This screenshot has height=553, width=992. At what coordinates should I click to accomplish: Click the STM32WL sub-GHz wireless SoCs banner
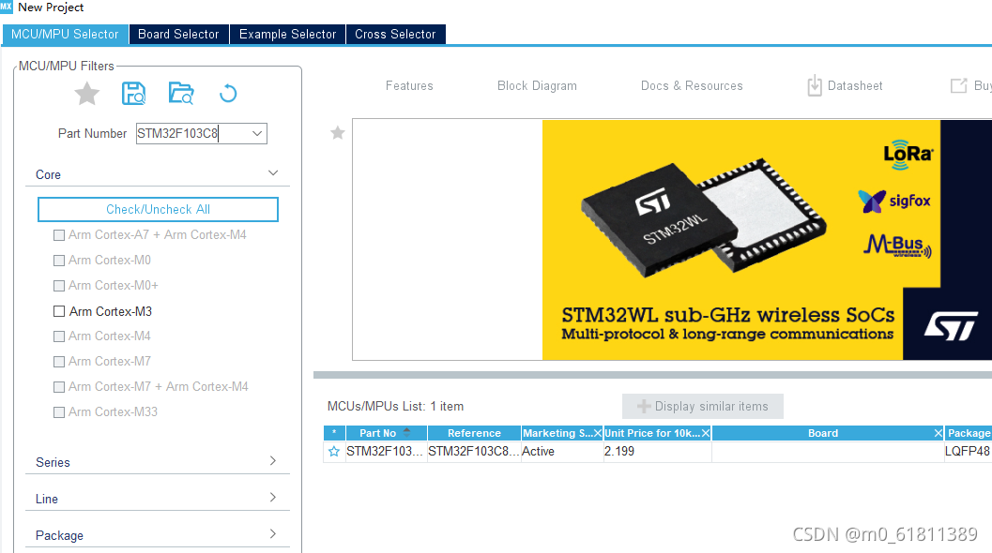(x=768, y=240)
